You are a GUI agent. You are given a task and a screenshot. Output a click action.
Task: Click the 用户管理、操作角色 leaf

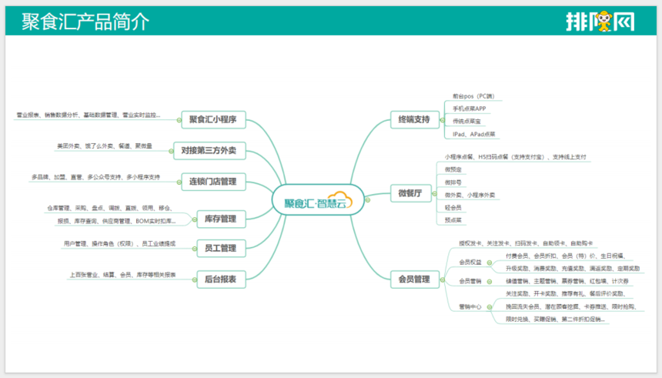(119, 244)
